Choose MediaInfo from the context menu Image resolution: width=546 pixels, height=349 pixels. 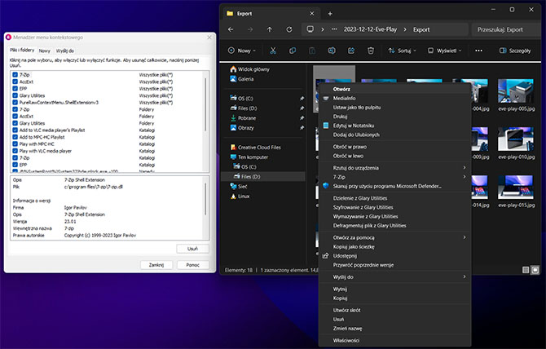[394, 98]
